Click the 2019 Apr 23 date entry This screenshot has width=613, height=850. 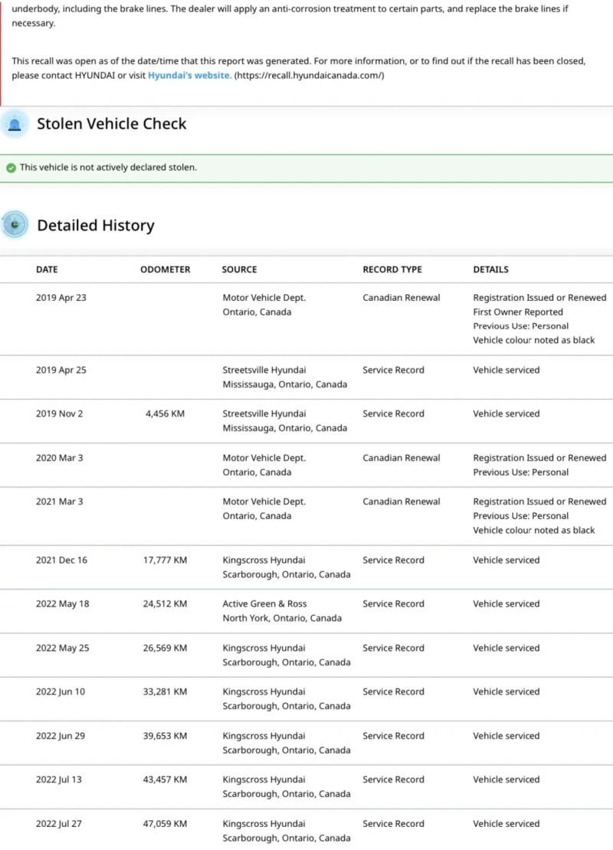point(61,298)
